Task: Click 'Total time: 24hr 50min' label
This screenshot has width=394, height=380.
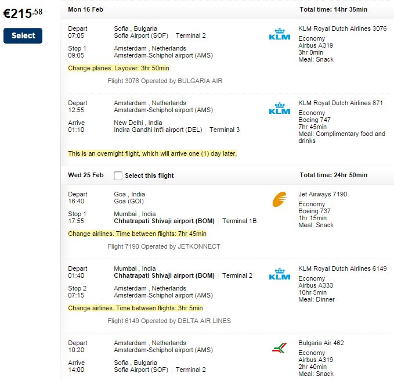Action: click(333, 175)
